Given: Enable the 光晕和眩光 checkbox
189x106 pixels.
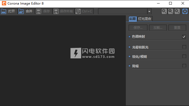Looking at the screenshot, I should tap(184, 47).
